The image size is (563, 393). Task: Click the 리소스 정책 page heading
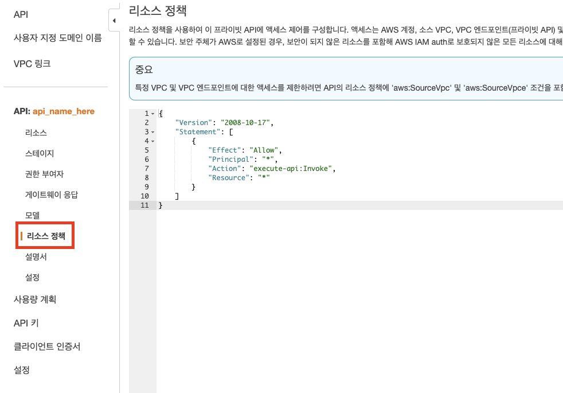(x=158, y=10)
